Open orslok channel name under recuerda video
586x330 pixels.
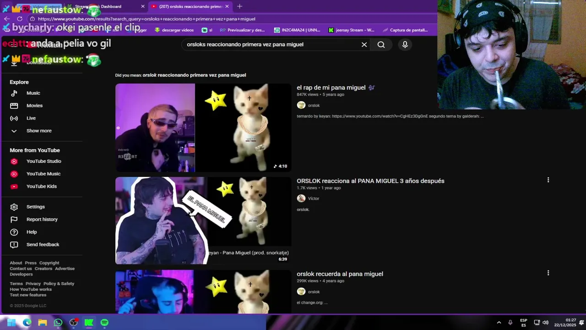coord(314,291)
